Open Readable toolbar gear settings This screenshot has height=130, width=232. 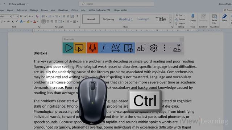click(x=154, y=48)
